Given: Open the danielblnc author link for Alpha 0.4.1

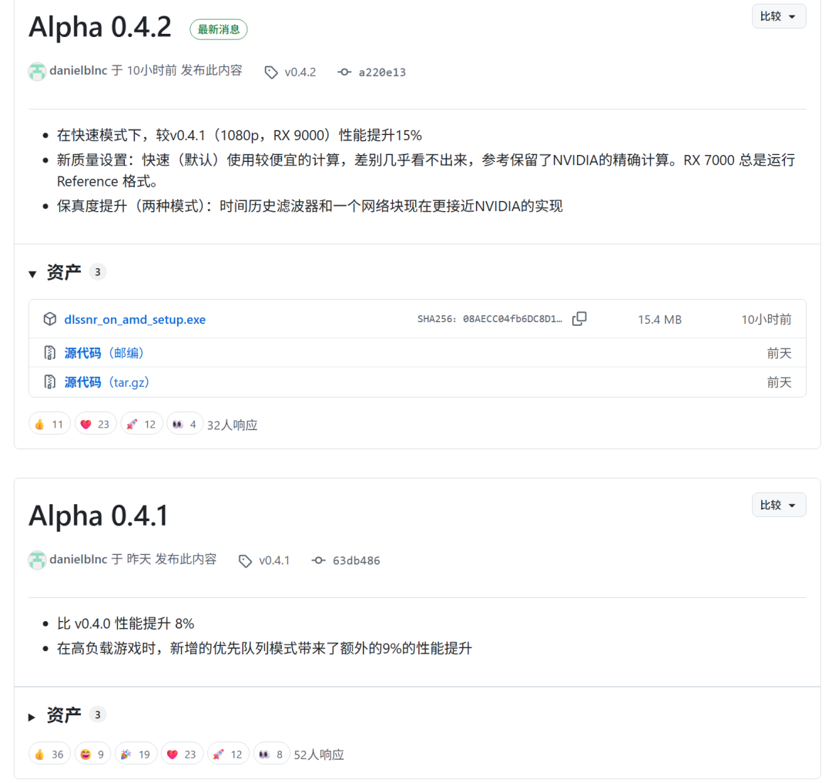Looking at the screenshot, I should (x=79, y=559).
